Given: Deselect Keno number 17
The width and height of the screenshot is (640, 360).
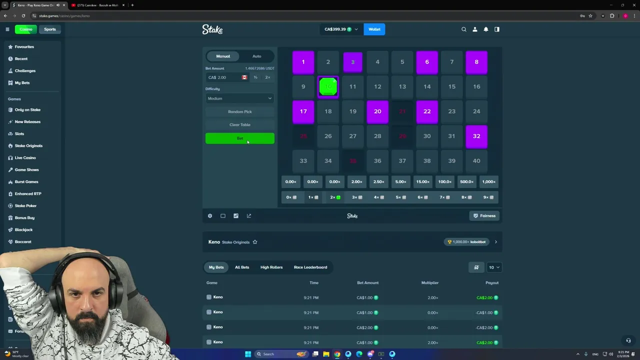Looking at the screenshot, I should coord(303,111).
